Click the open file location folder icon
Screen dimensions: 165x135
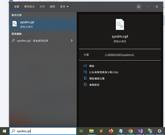click(x=85, y=78)
